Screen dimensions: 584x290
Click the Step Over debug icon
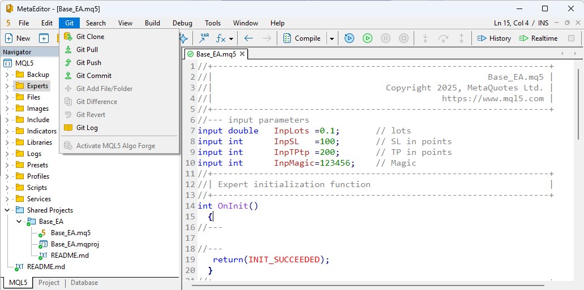pos(443,38)
